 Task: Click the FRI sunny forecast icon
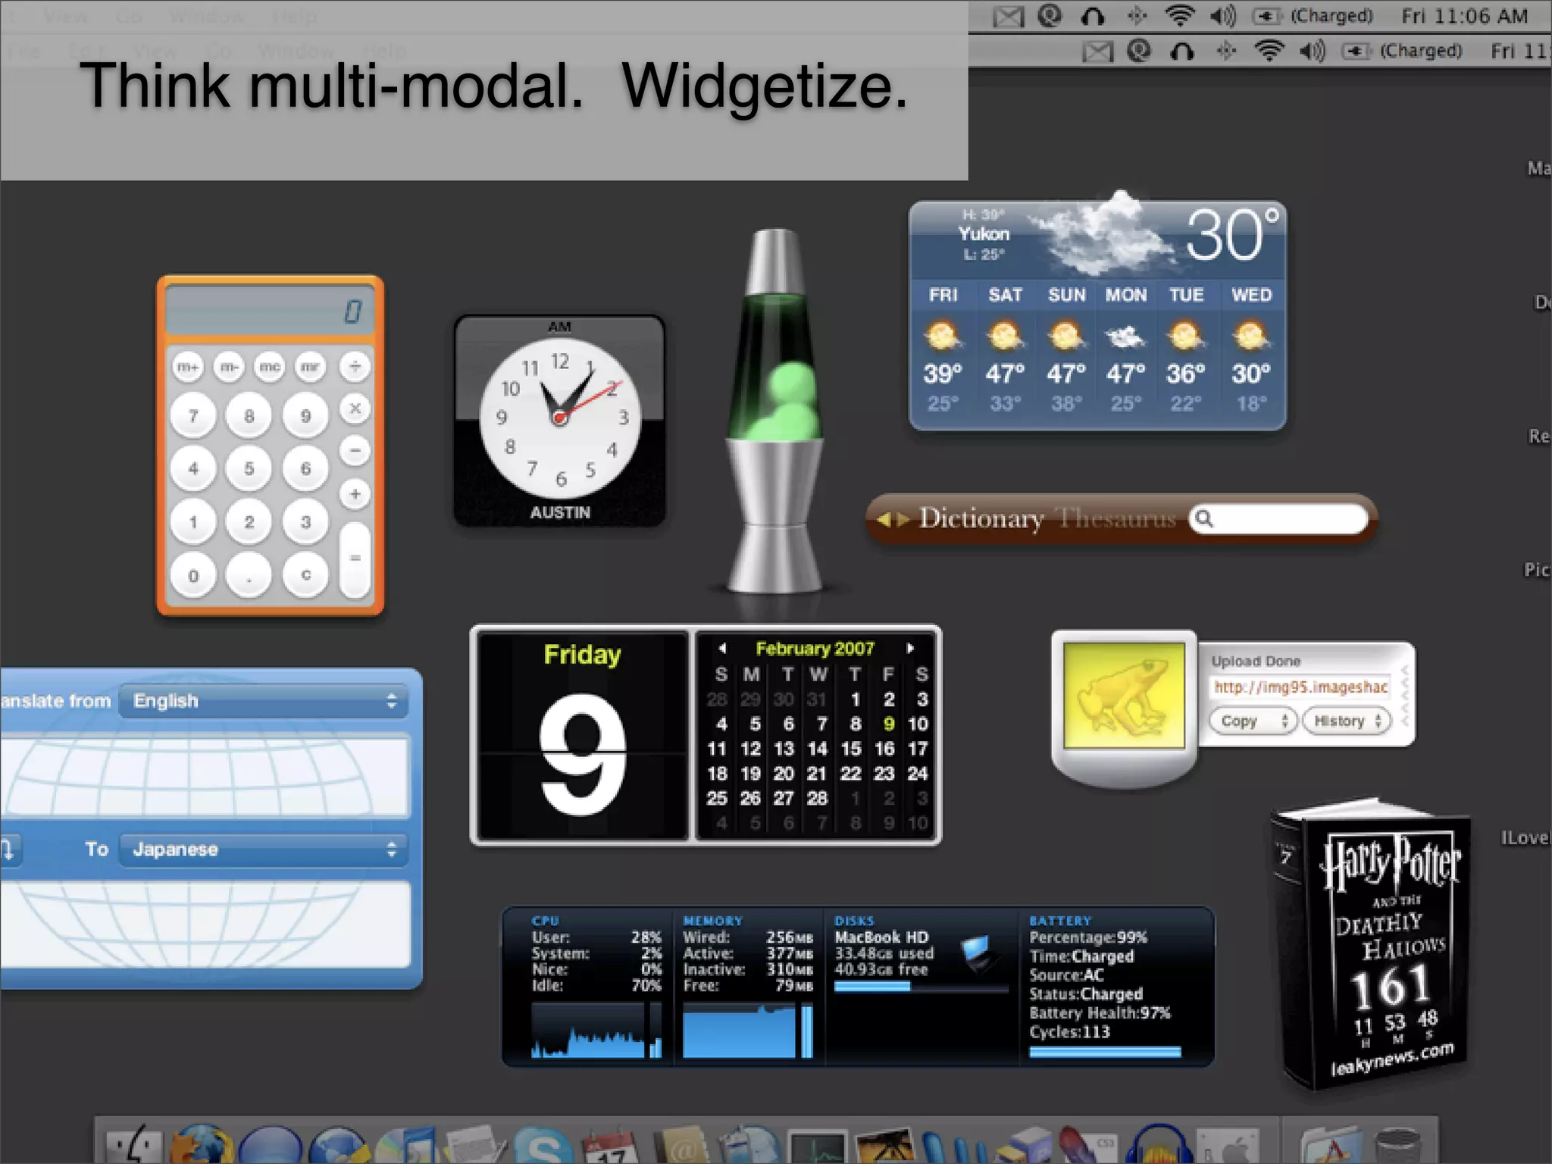click(x=942, y=336)
